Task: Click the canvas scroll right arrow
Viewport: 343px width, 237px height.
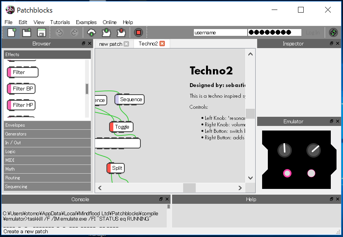Action: coord(240,188)
